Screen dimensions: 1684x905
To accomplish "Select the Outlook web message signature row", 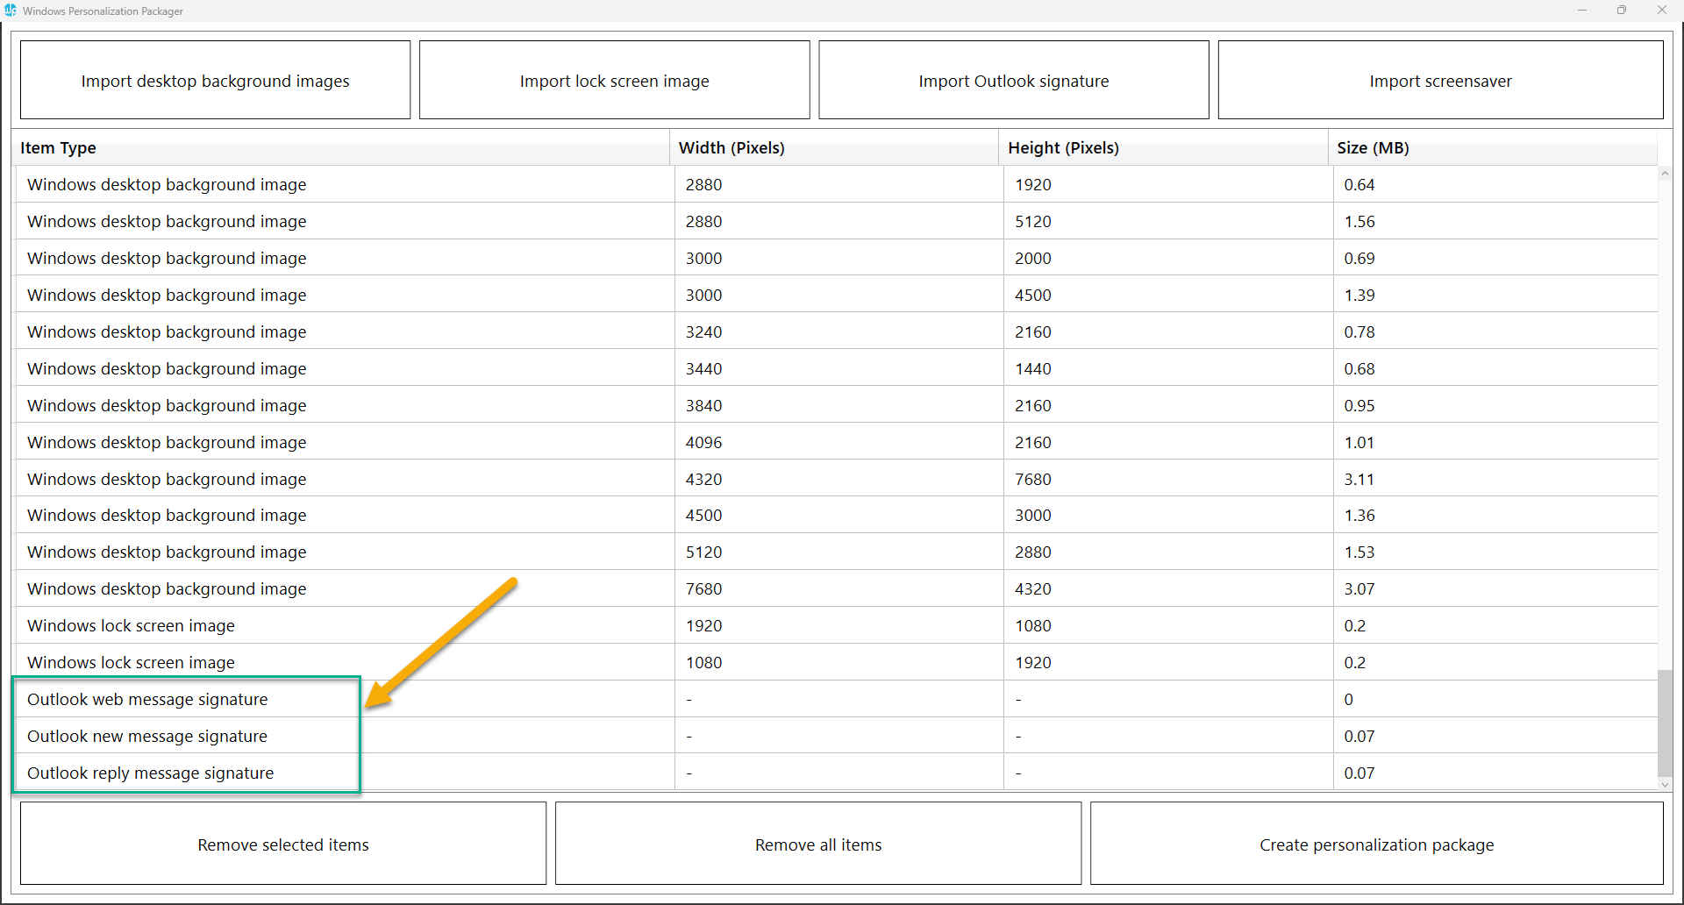I will [x=147, y=700].
